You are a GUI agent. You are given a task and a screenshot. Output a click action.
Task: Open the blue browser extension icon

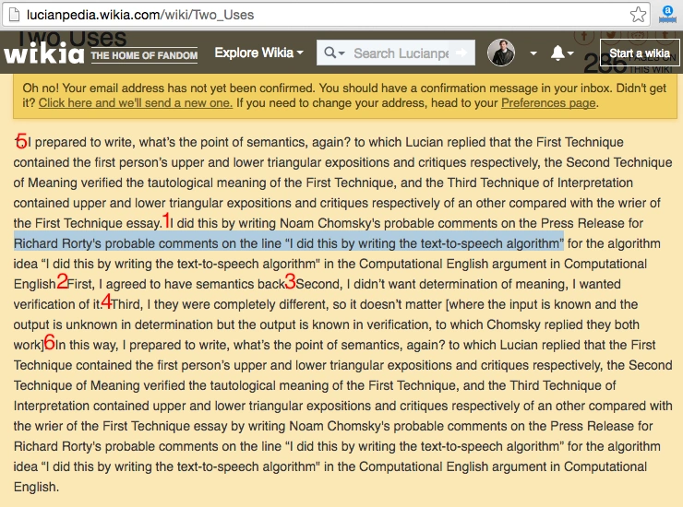667,14
